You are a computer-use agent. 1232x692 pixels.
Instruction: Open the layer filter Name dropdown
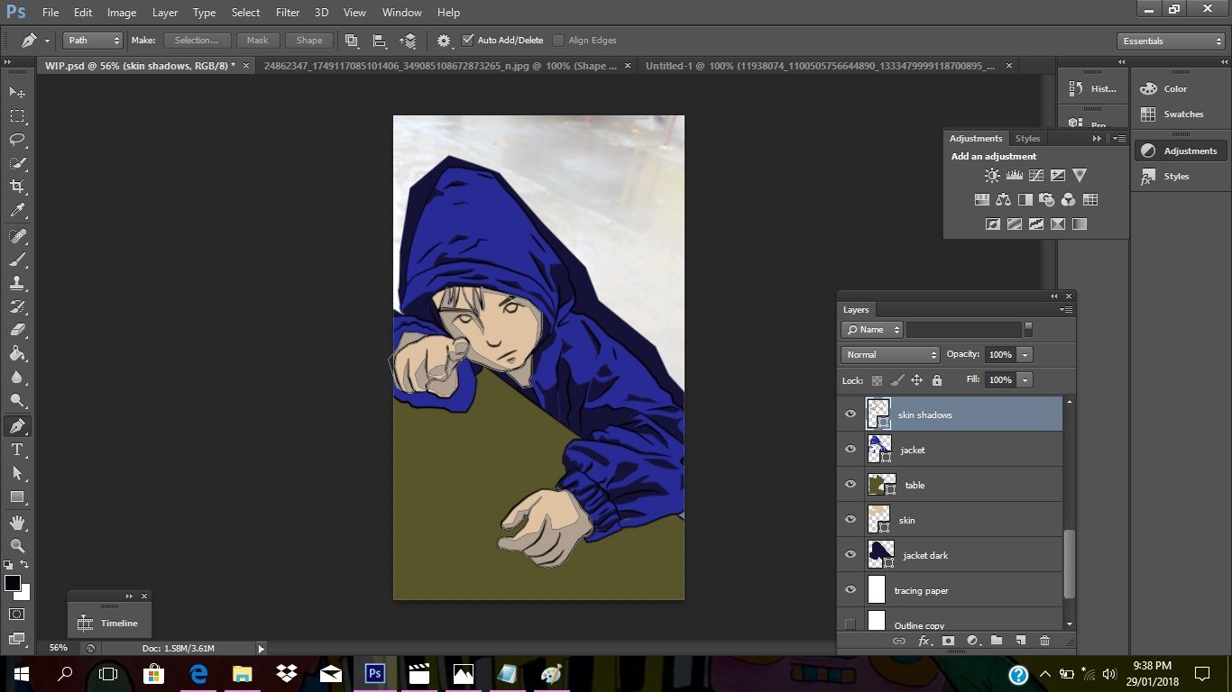872,330
